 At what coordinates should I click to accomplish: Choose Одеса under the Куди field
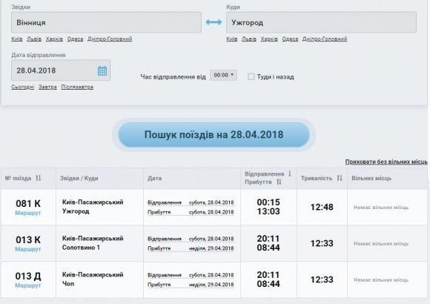pyautogui.click(x=290, y=39)
